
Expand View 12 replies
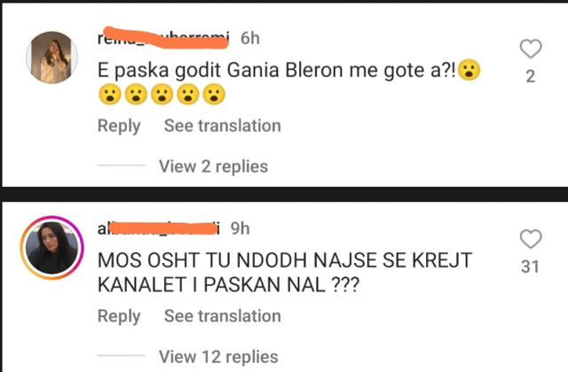[218, 357]
